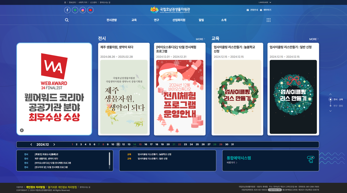Viewport: 347px width, 193px height.
Task: Open list entry 제주 생물자원, 생약이 되다
Action: [46, 159]
